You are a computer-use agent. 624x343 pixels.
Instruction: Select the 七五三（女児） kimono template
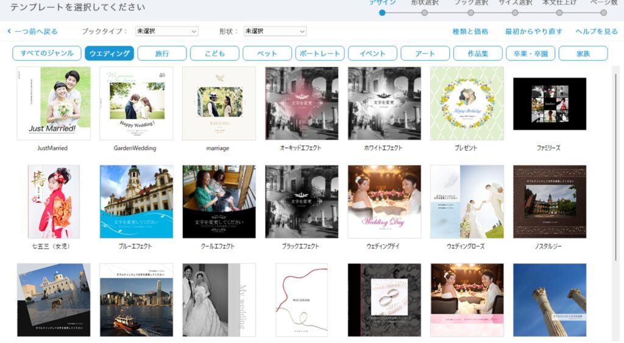point(54,202)
